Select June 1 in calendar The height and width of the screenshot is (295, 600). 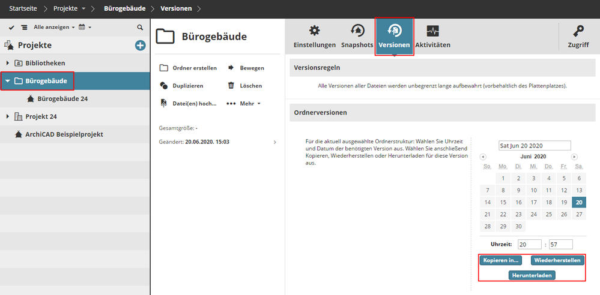pos(503,179)
